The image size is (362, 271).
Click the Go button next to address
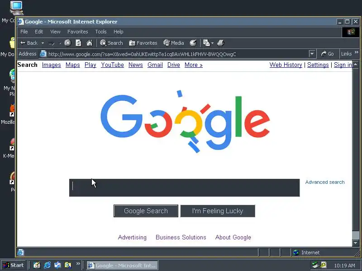pos(327,54)
